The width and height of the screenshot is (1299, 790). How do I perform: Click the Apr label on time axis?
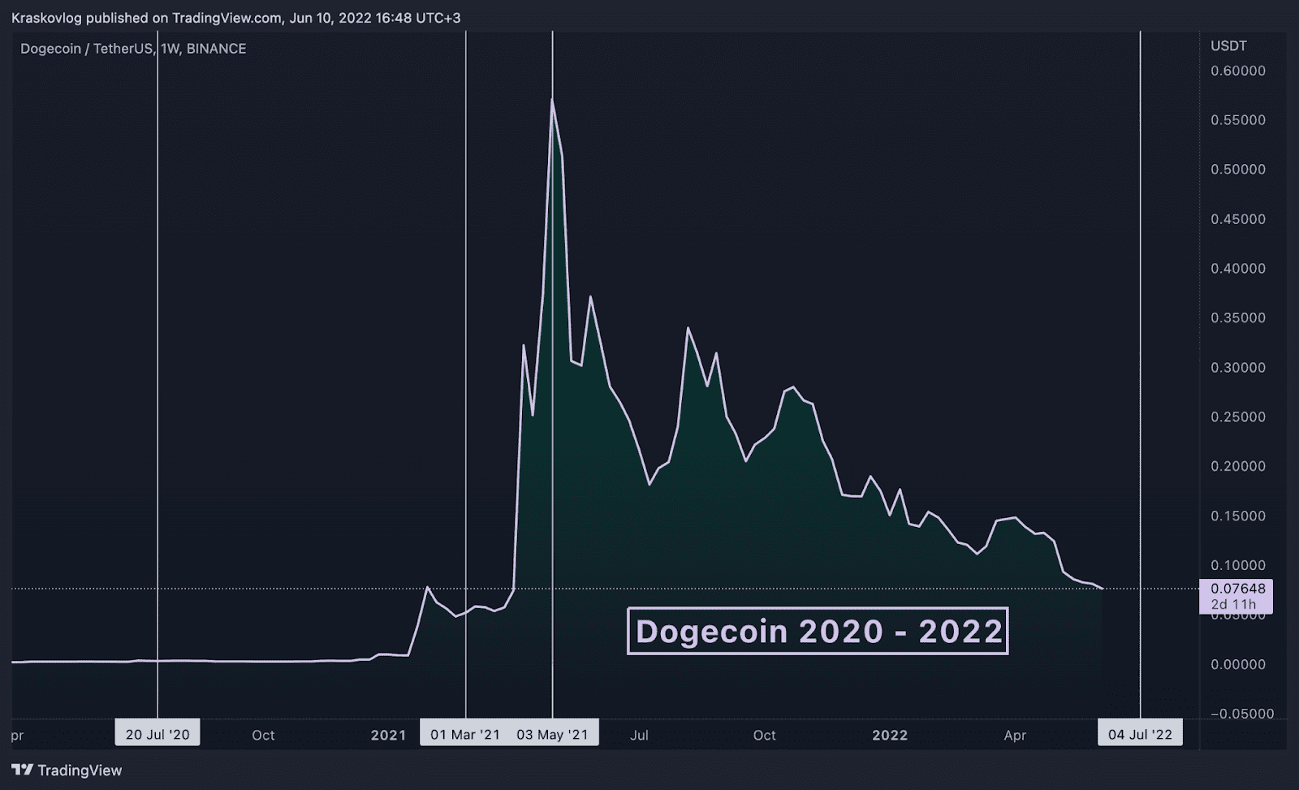1015,736
